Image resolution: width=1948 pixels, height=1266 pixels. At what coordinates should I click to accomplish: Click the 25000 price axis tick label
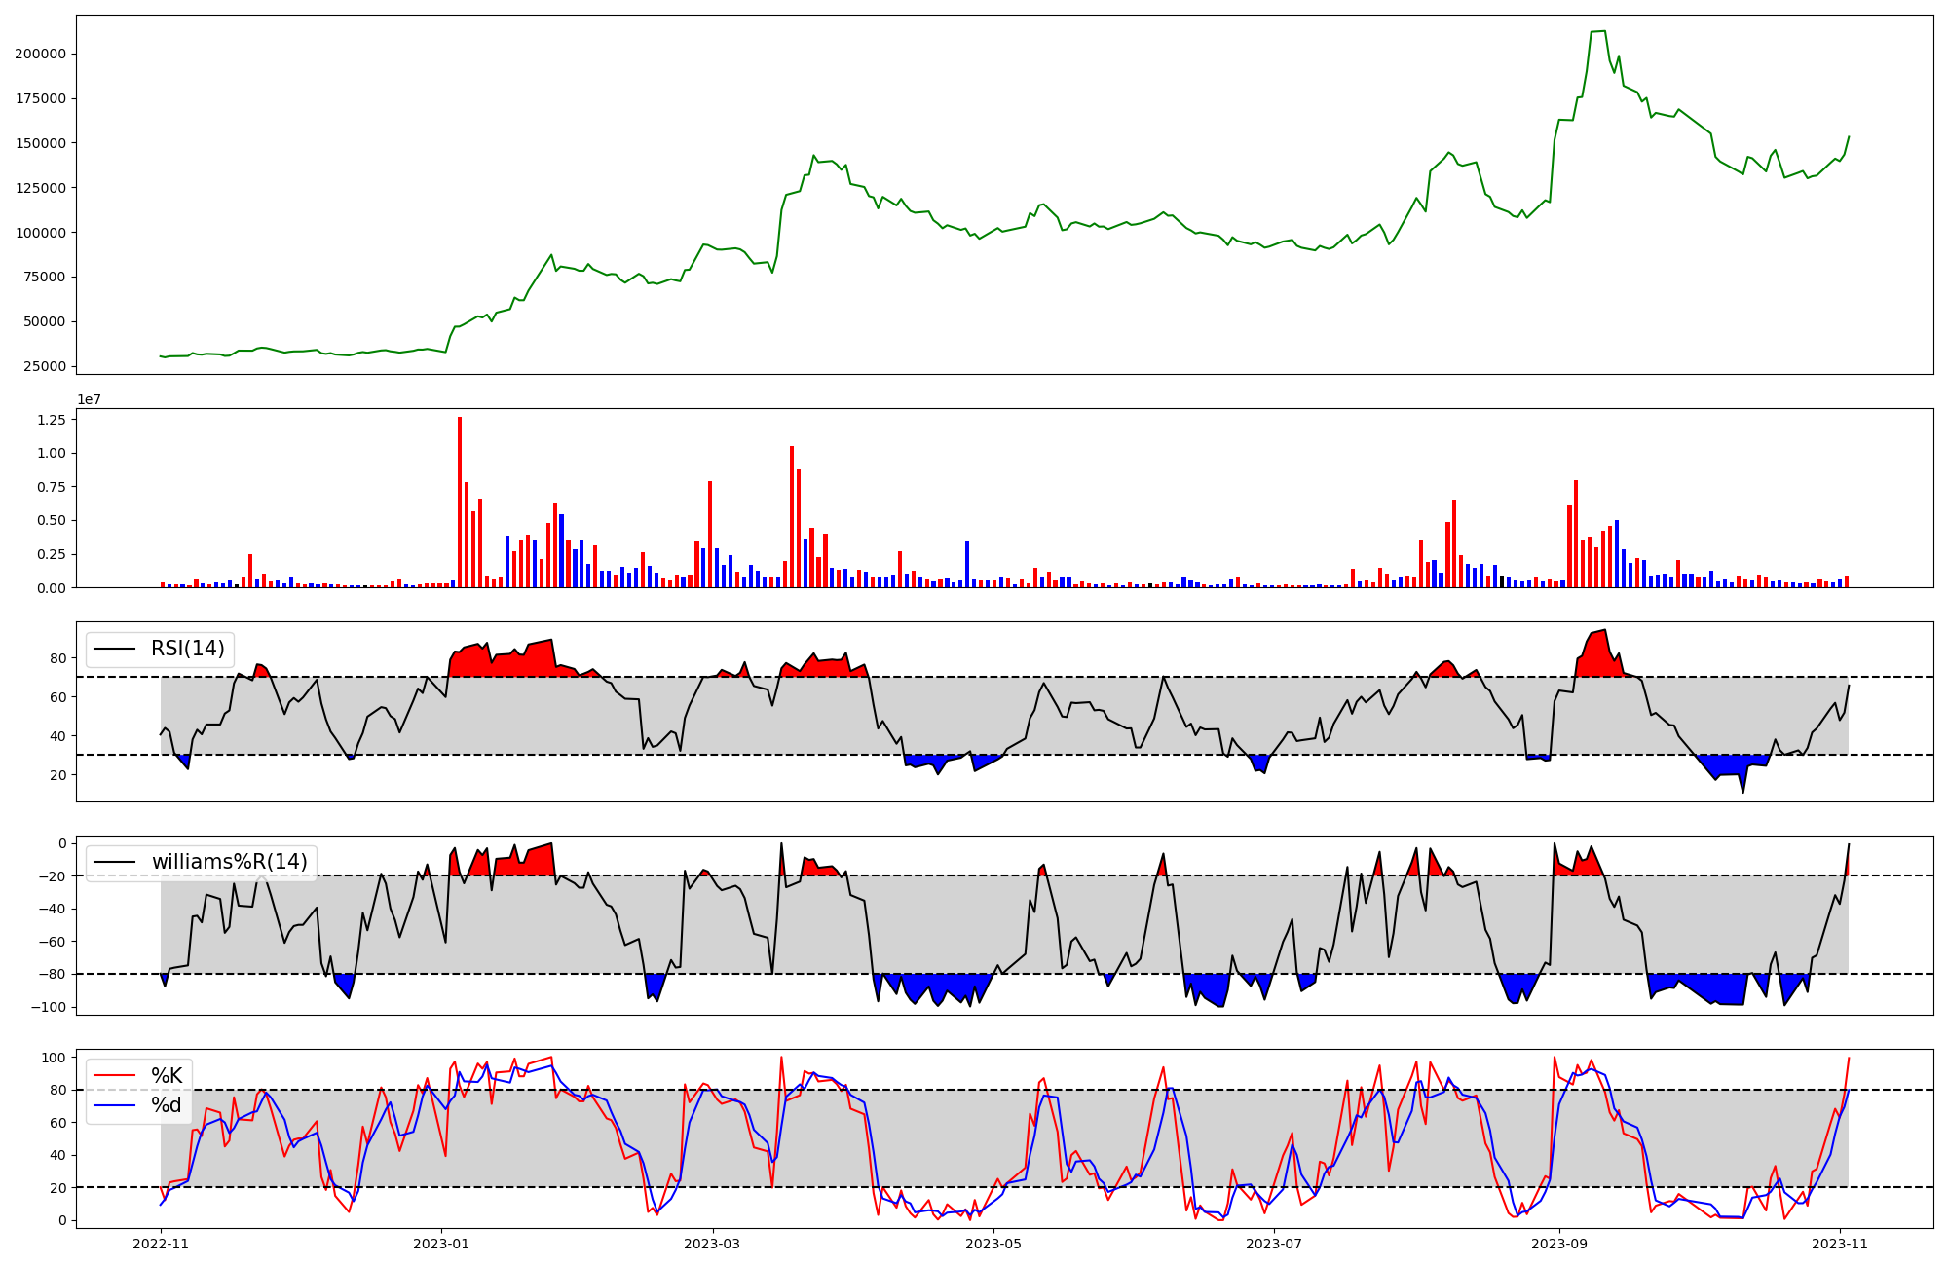[44, 366]
